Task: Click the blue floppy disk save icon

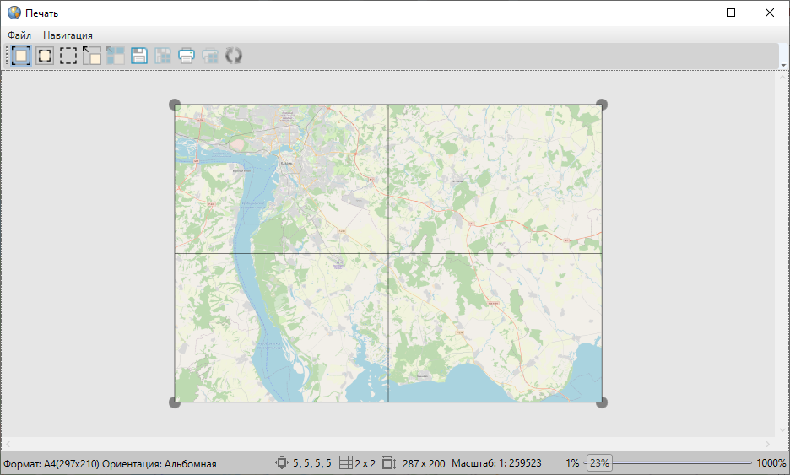Action: tap(139, 57)
